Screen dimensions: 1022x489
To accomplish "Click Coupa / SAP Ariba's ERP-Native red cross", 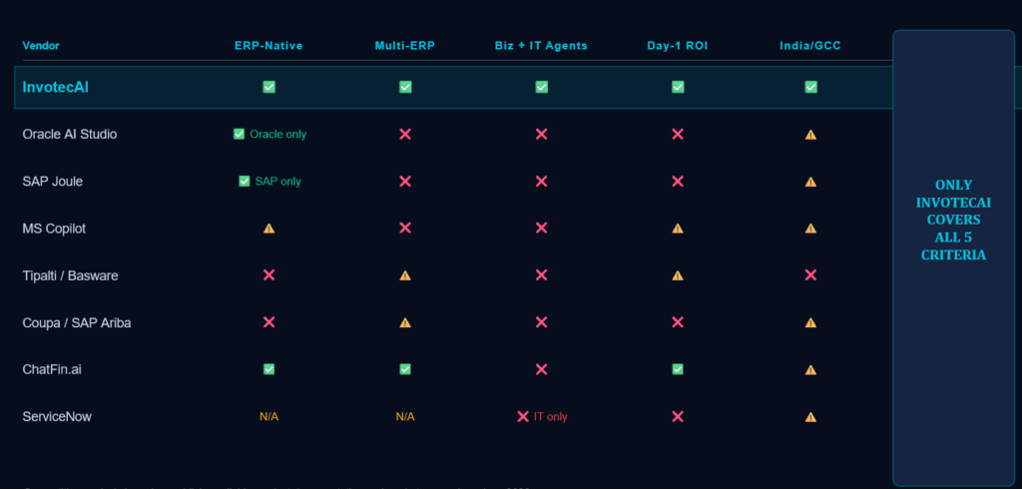I will click(268, 322).
